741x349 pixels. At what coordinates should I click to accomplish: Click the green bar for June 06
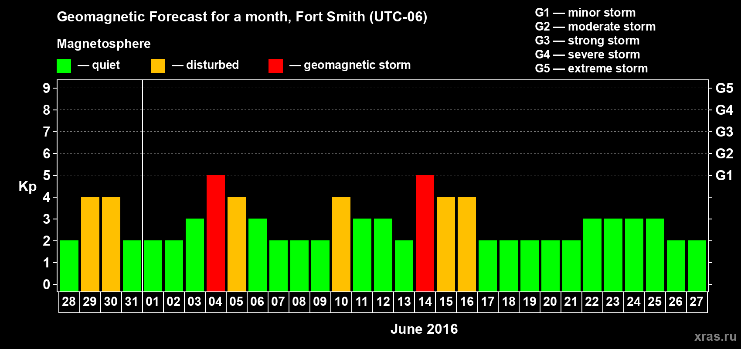tap(258, 255)
